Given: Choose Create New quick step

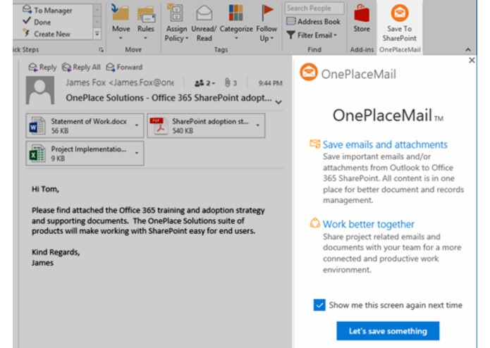Looking at the screenshot, I should click(47, 34).
